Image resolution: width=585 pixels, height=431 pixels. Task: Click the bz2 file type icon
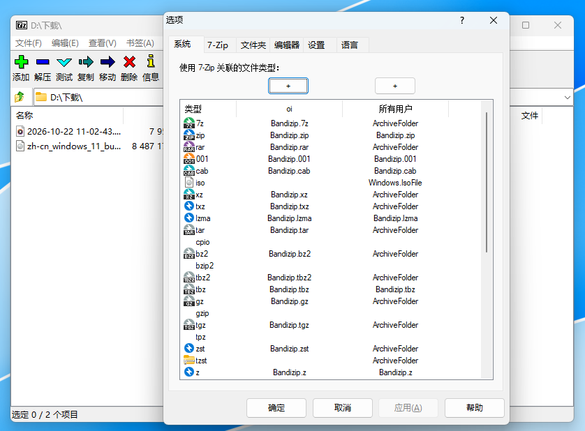[x=189, y=254]
